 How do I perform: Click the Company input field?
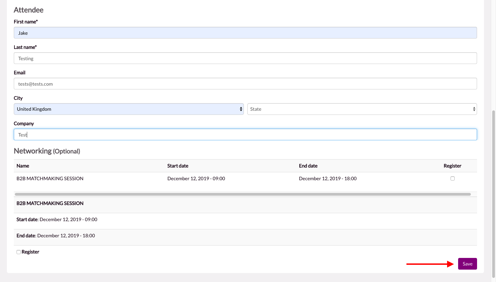[245, 135]
